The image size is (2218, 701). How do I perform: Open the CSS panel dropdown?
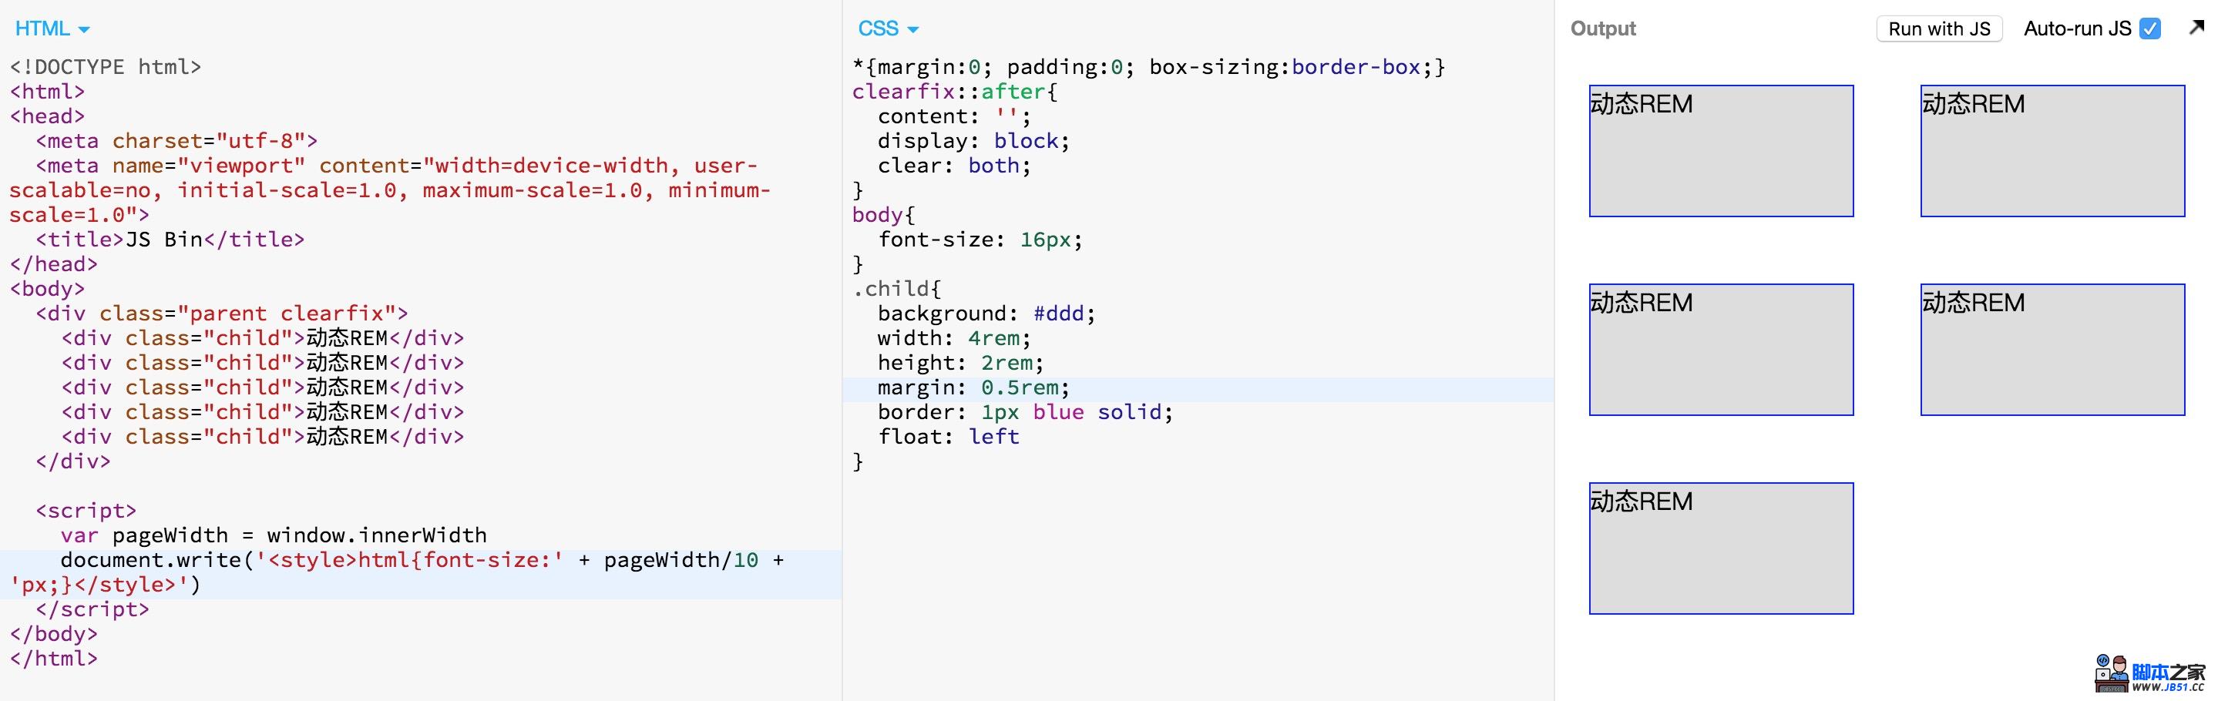[888, 29]
